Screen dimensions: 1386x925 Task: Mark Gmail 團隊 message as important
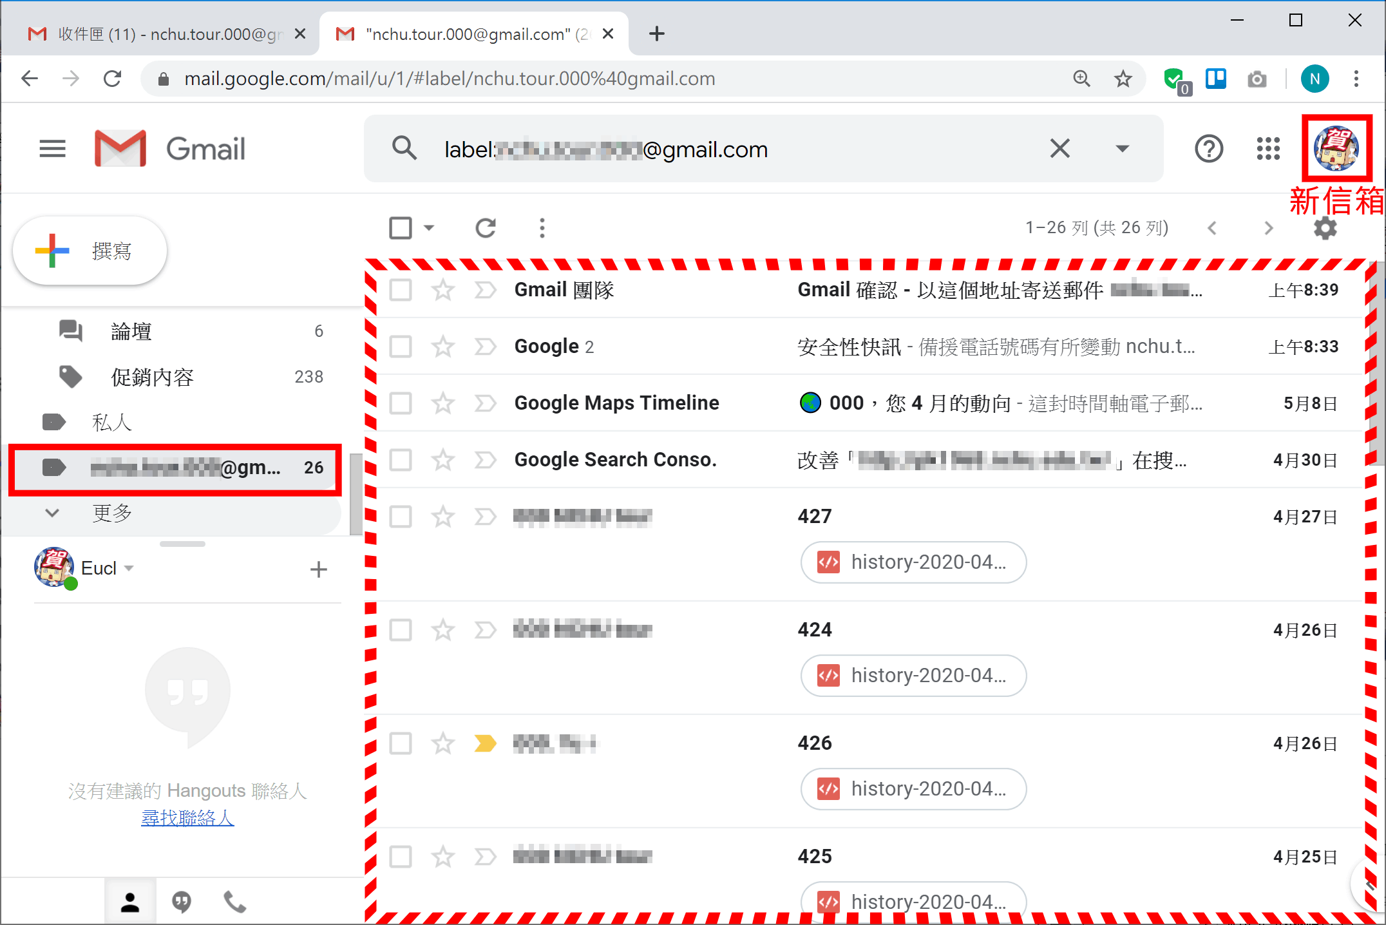click(x=485, y=290)
